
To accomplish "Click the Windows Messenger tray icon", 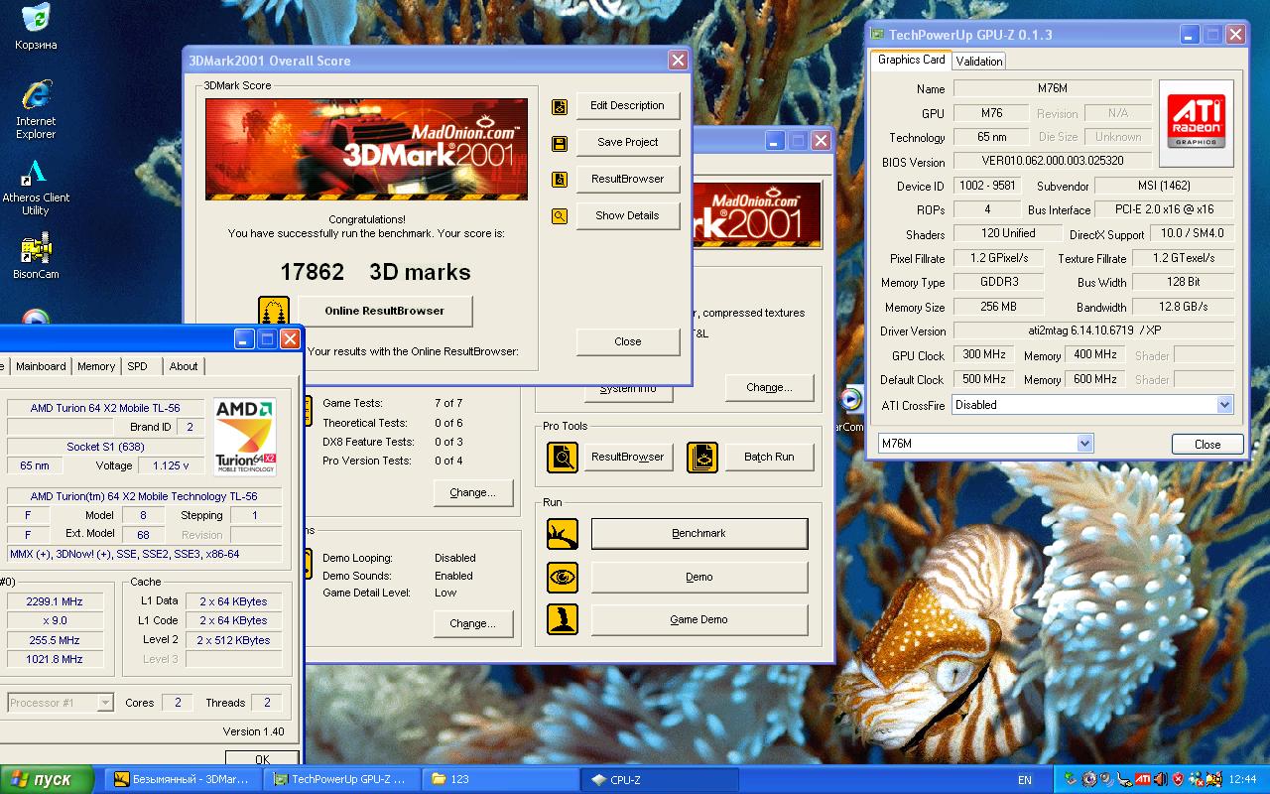I will click(1198, 779).
